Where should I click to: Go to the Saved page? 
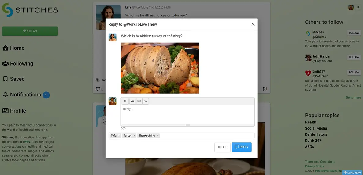(x=17, y=79)
